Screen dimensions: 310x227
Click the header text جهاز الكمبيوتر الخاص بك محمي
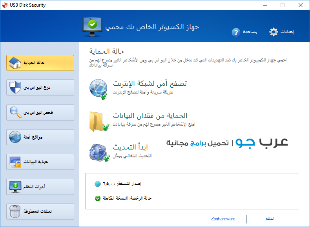click(x=152, y=27)
